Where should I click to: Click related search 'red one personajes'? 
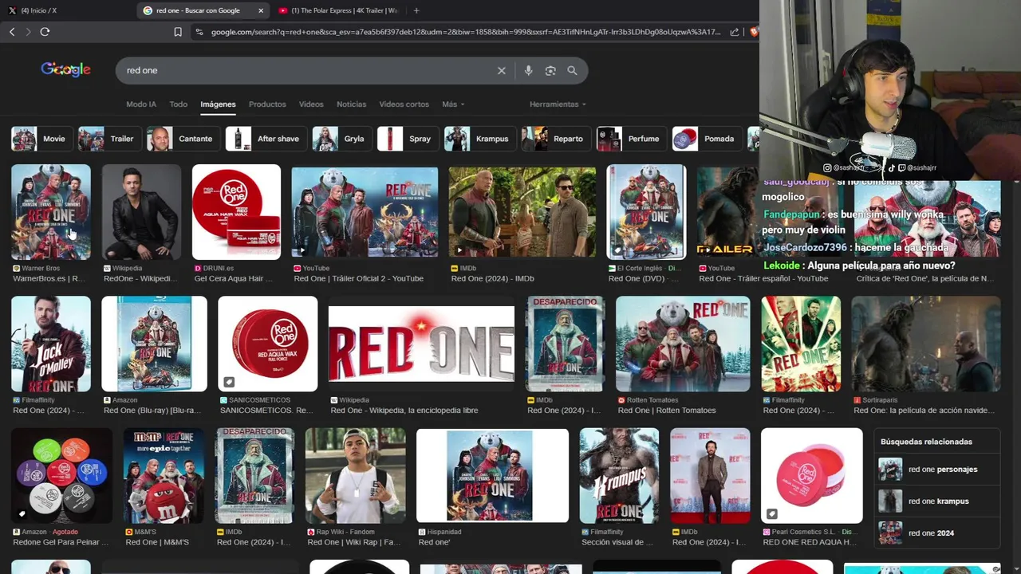tap(938, 470)
